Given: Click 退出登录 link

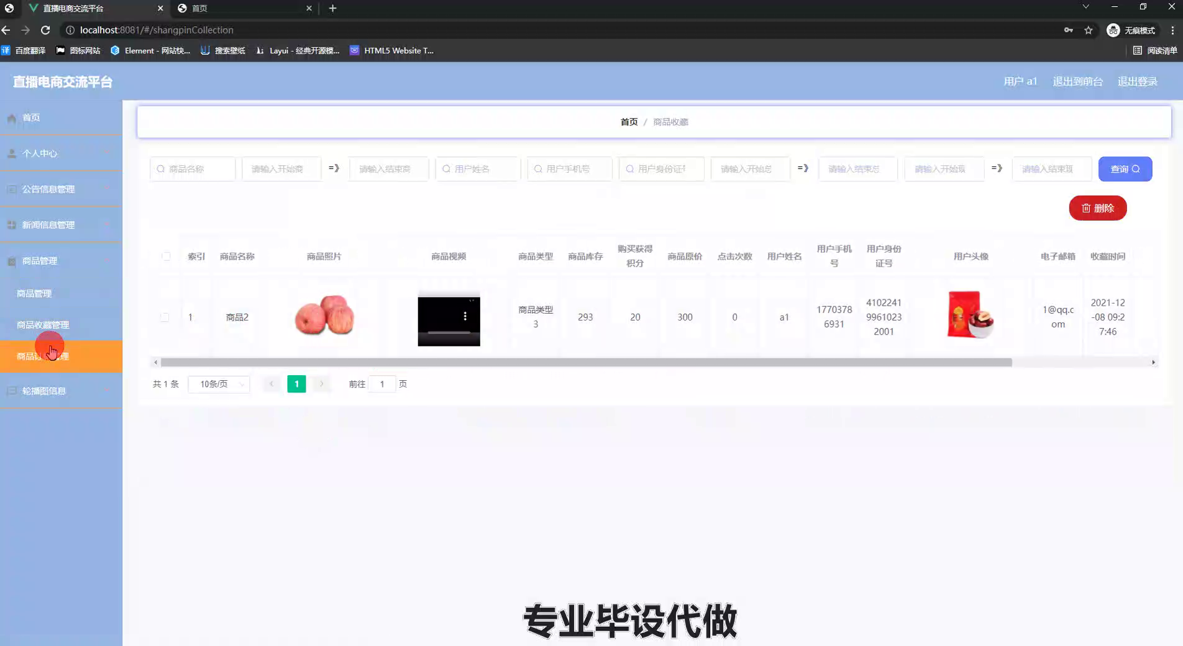Looking at the screenshot, I should coord(1137,81).
